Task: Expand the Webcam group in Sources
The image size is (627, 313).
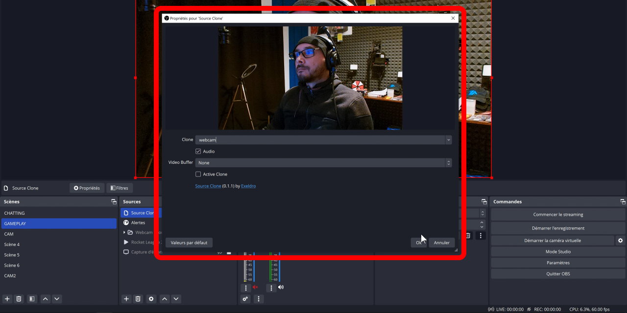Action: point(124,232)
